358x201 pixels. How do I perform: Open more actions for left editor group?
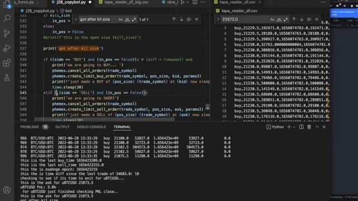(202, 2)
